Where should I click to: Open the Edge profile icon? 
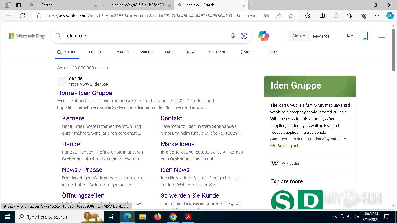tap(7, 5)
